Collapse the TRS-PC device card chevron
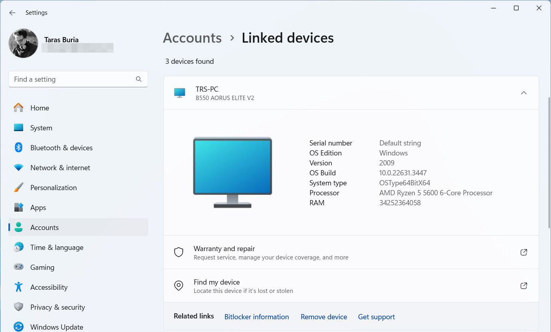Screen dimensions: 551x332 tap(524, 93)
